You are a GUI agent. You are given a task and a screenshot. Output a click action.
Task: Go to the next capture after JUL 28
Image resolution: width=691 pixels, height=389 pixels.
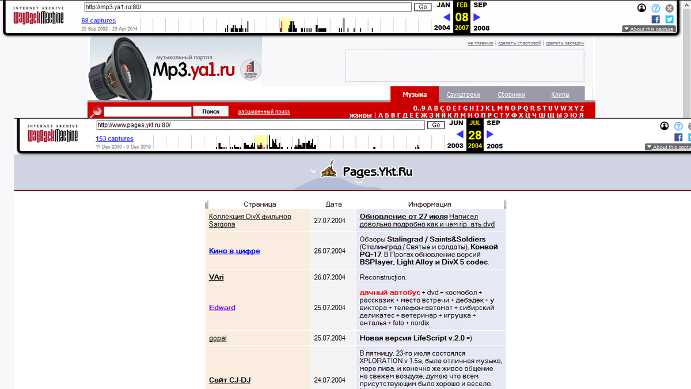(491, 134)
